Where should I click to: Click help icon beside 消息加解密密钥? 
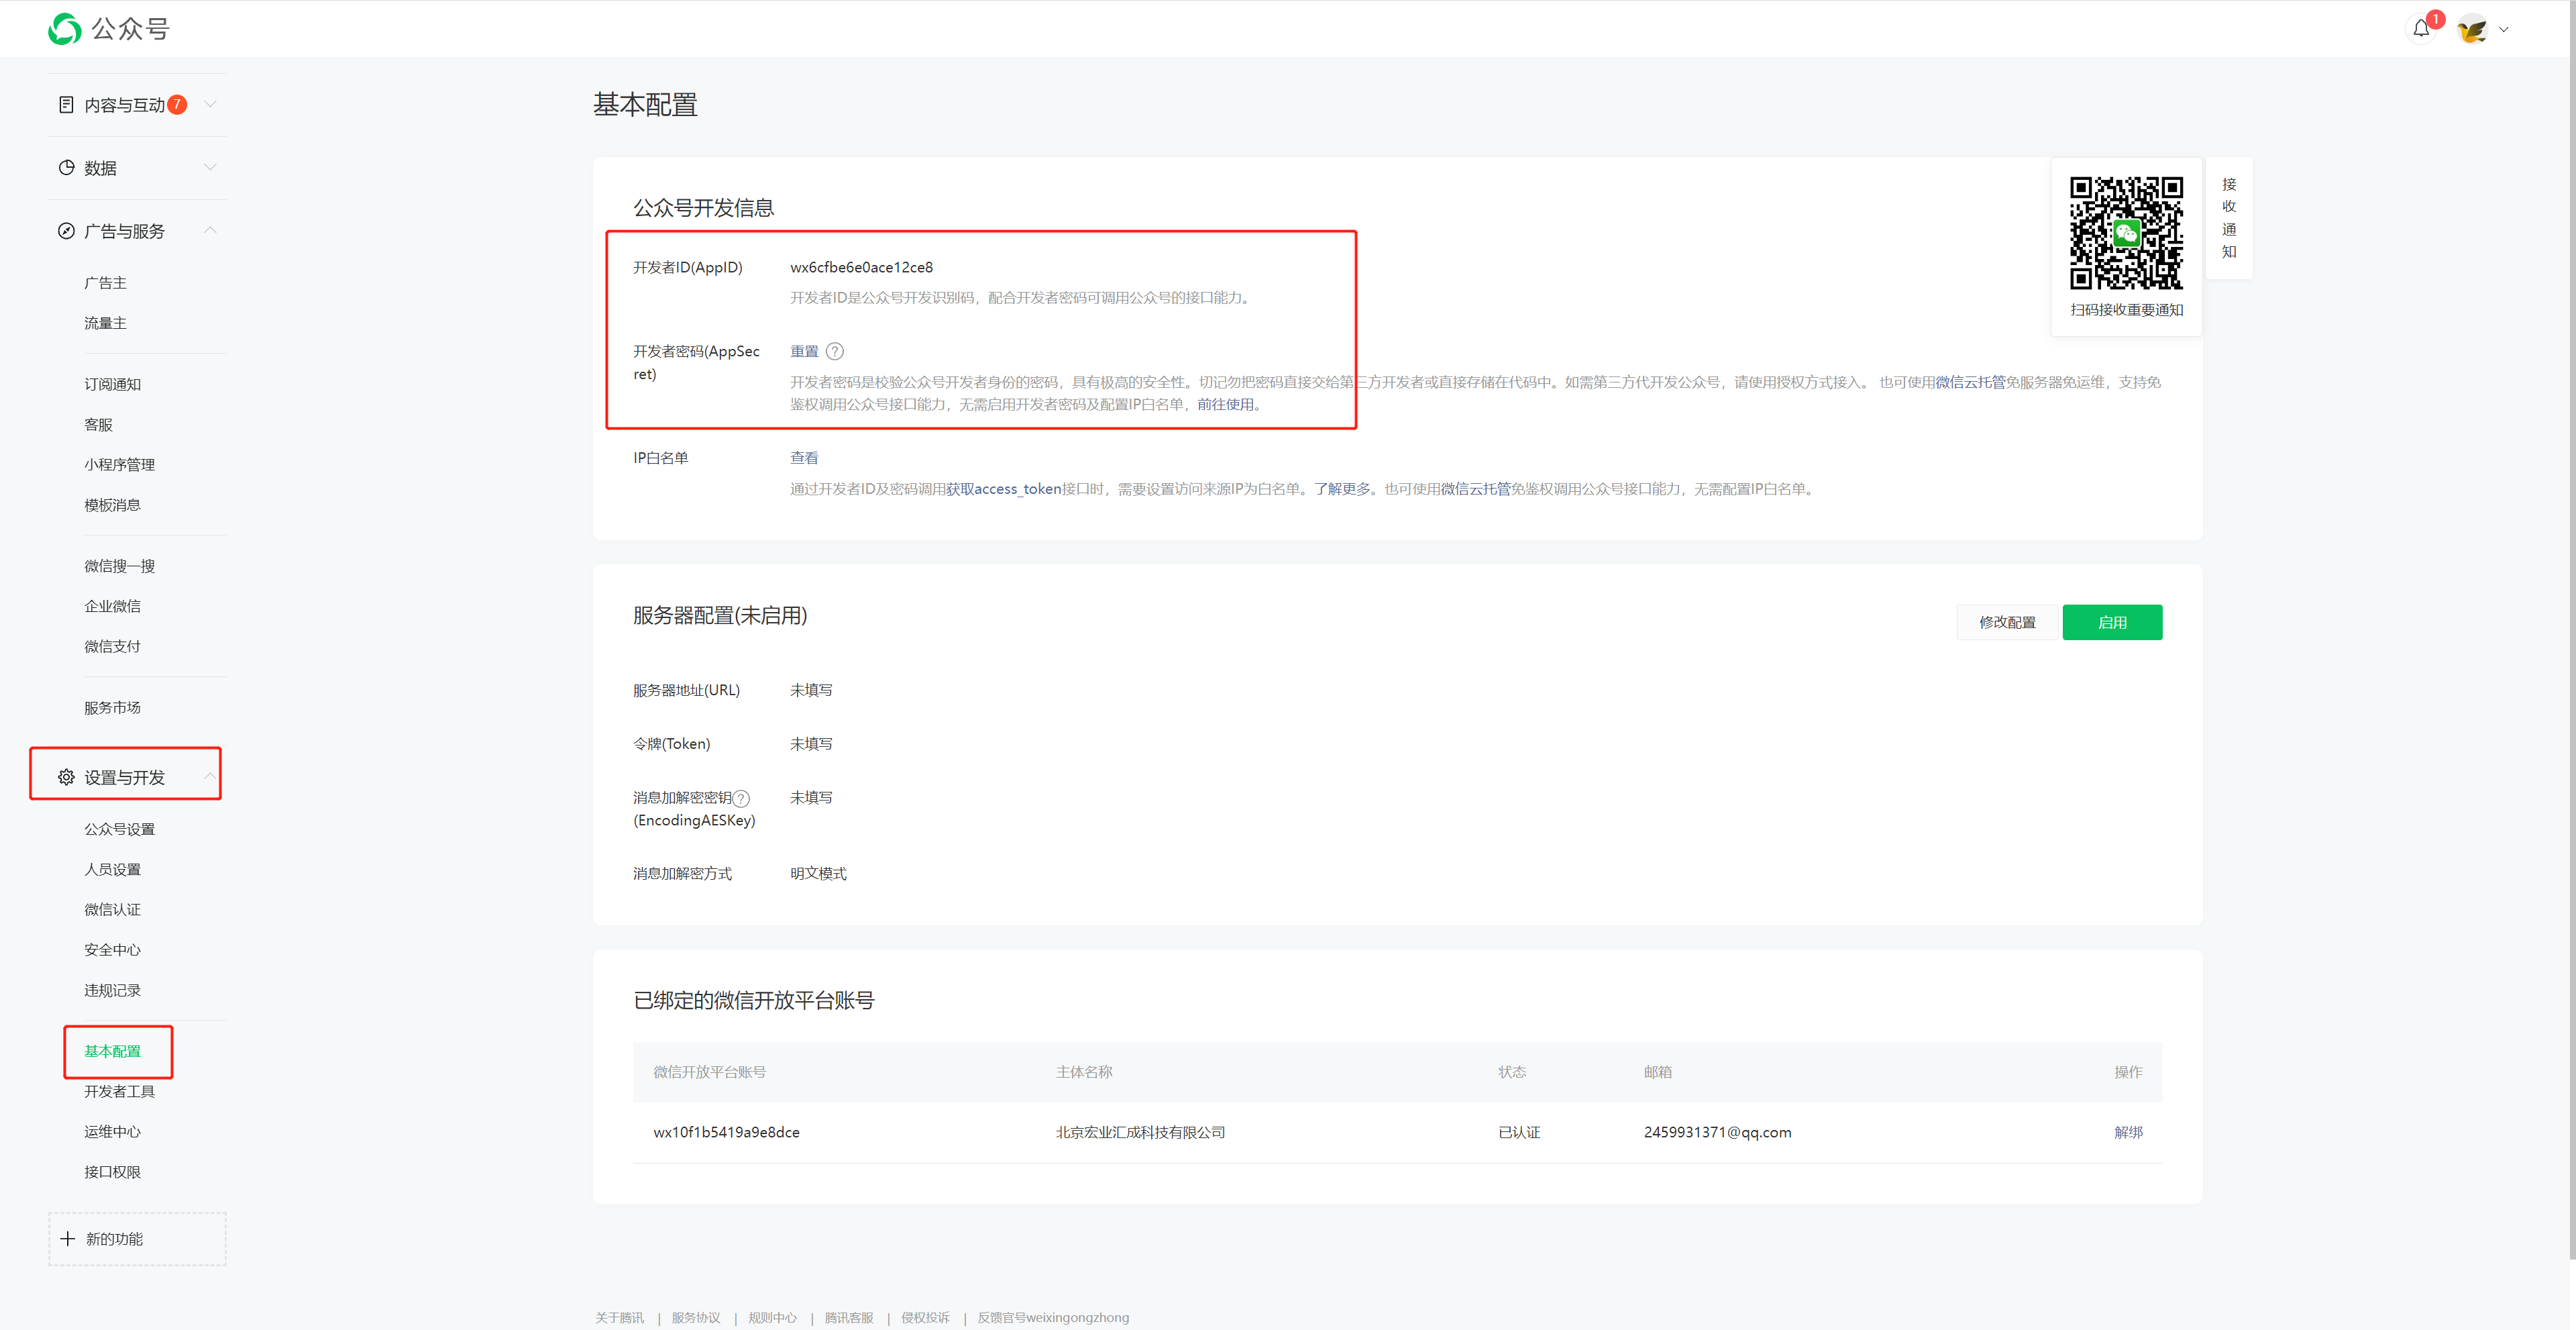pyautogui.click(x=741, y=798)
